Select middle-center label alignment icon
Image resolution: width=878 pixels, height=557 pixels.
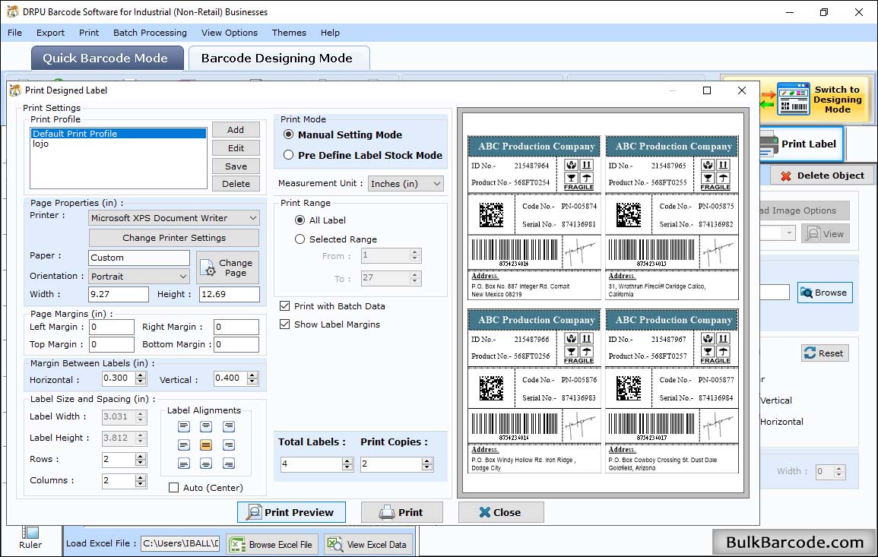point(206,445)
